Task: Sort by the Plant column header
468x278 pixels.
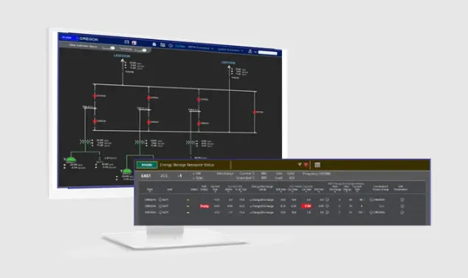Action: 150,189
